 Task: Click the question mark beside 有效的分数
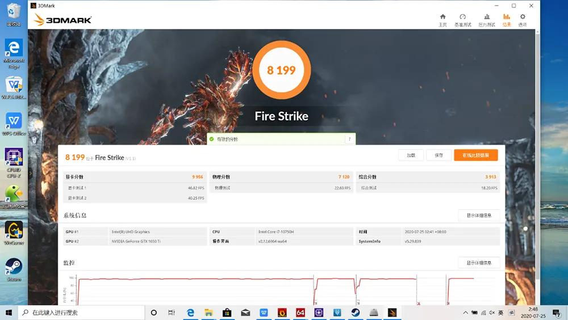pos(349,139)
